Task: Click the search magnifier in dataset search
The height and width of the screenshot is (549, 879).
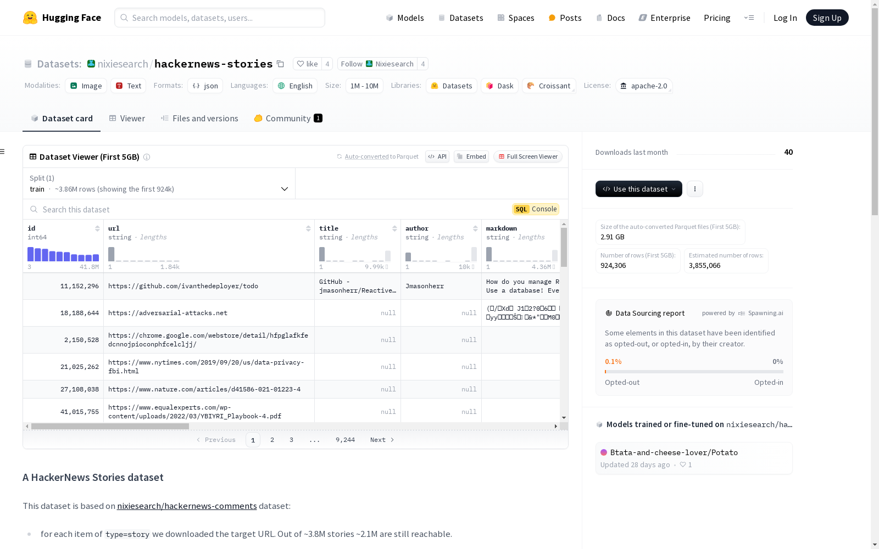Action: (x=34, y=209)
